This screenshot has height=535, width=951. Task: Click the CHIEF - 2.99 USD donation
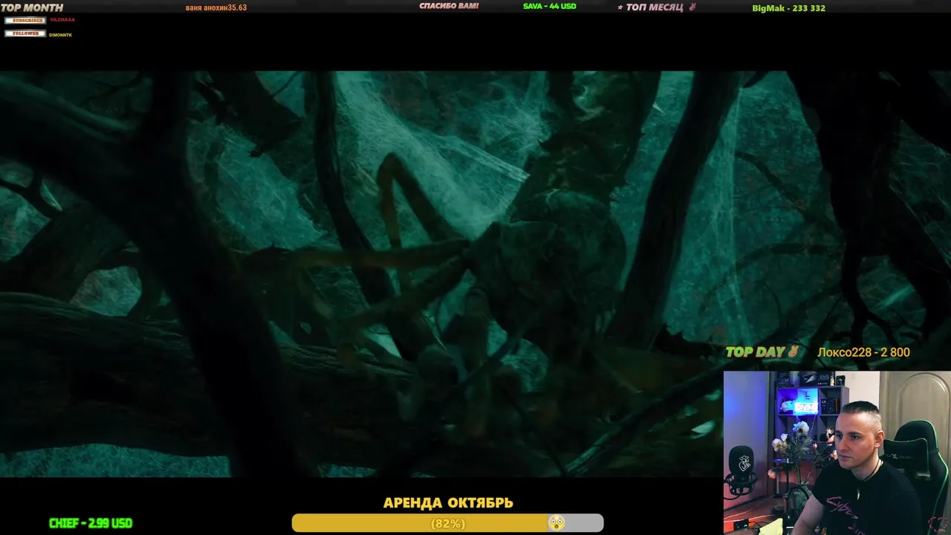pyautogui.click(x=91, y=523)
